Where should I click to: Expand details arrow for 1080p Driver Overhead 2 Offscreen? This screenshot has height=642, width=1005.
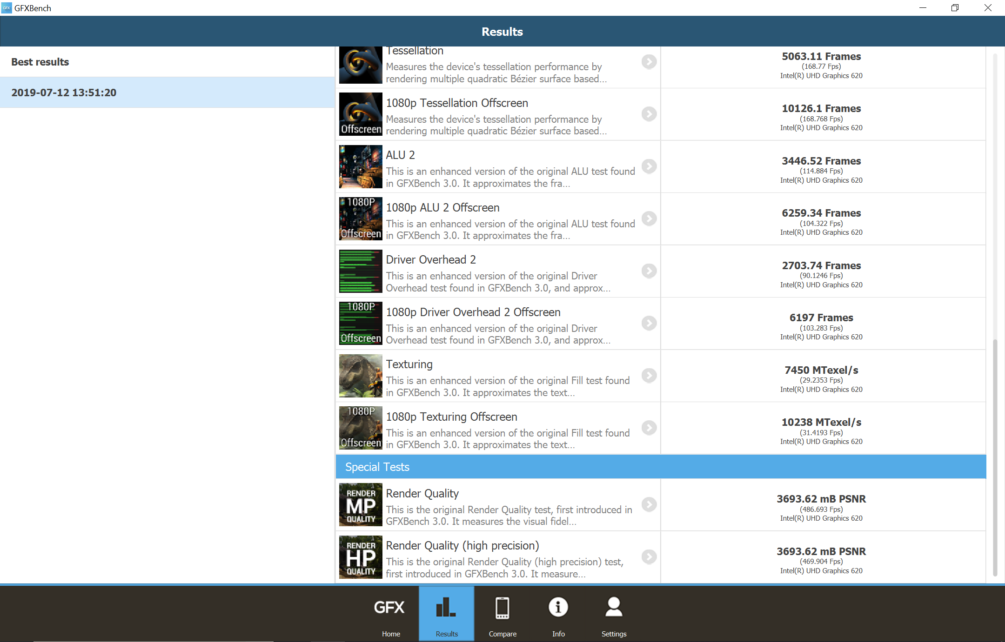(649, 323)
